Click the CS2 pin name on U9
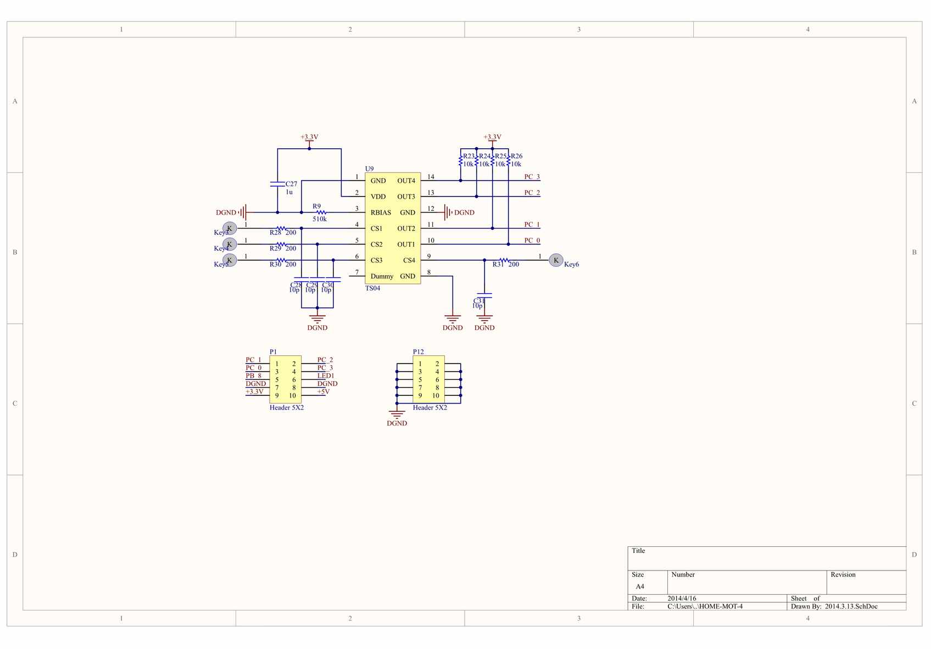931x649 pixels. [376, 244]
